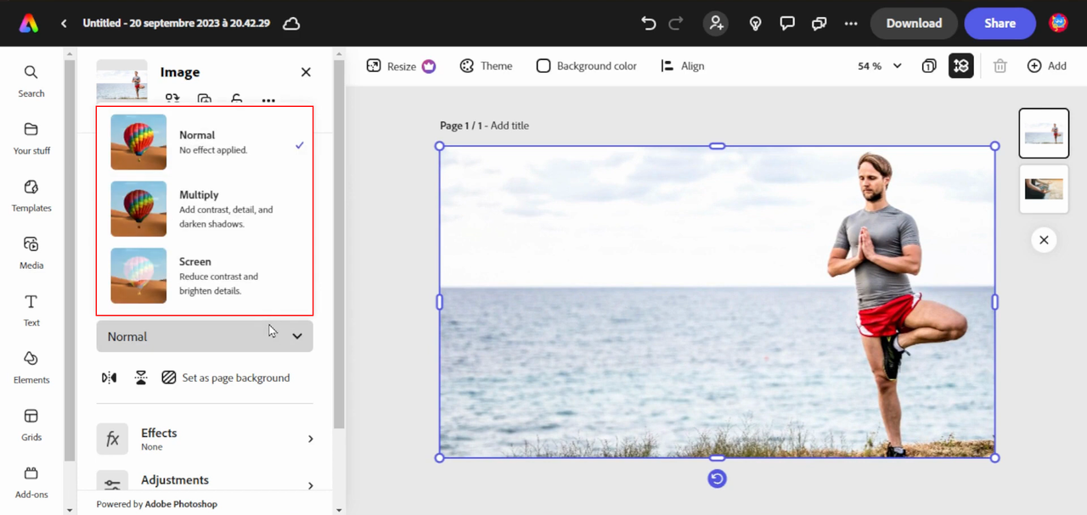This screenshot has height=515, width=1087.
Task: Close the Image panel
Action: [306, 72]
